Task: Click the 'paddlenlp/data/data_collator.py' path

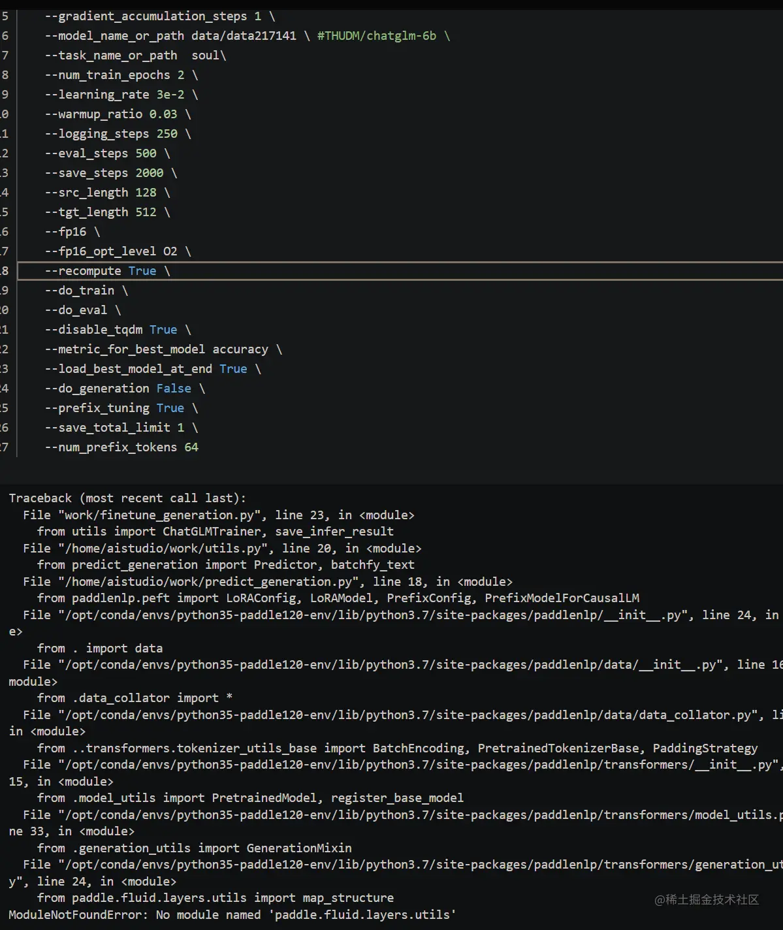Action: 408,714
